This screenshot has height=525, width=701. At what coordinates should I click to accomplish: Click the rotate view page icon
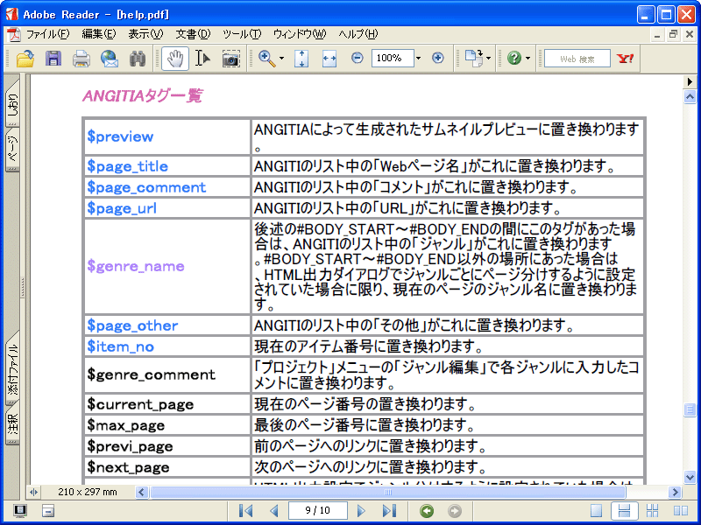474,59
